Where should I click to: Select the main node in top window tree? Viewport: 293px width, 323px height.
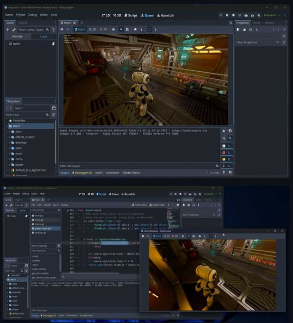point(16,44)
